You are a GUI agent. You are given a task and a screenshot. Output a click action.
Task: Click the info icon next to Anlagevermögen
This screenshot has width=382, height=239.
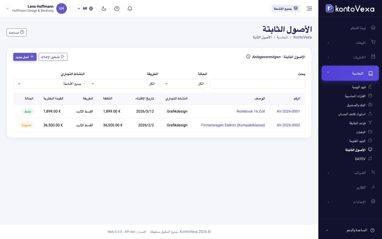[x=248, y=57]
